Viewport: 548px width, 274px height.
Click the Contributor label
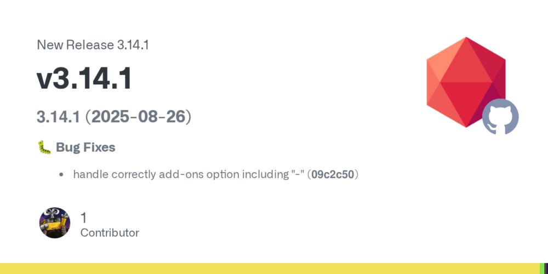(x=110, y=233)
